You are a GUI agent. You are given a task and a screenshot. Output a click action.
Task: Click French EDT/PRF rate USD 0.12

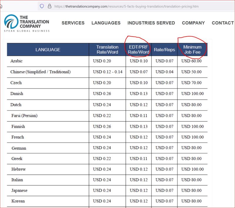[139, 137]
